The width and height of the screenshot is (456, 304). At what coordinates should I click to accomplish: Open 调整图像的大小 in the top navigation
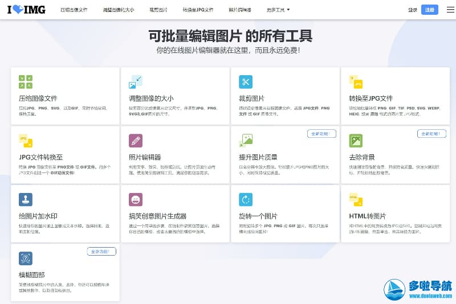pyautogui.click(x=119, y=10)
